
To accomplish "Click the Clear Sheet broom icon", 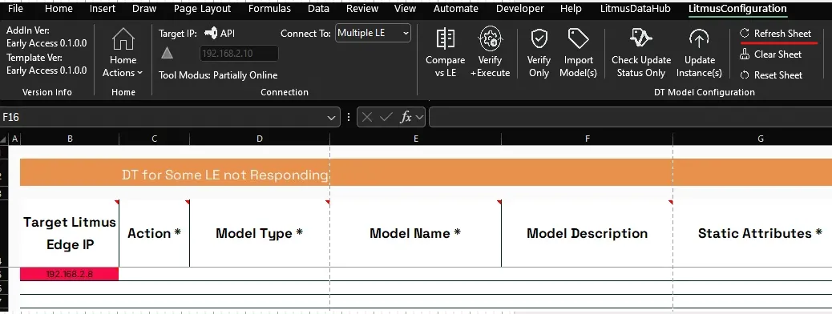I will [x=745, y=54].
